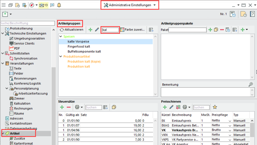Open the hamburger menu in the top-left corner
257x145 pixels.
coord(4,5)
